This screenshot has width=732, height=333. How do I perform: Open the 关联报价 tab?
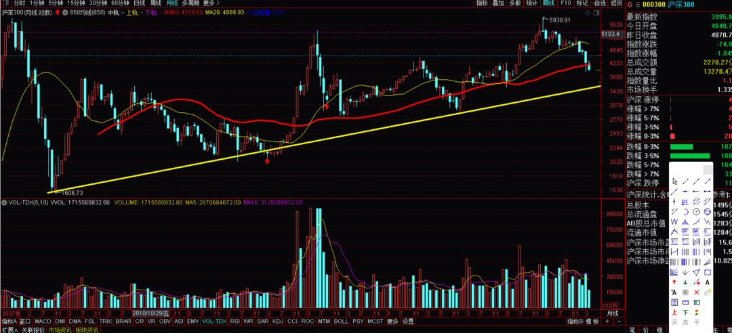pos(33,330)
